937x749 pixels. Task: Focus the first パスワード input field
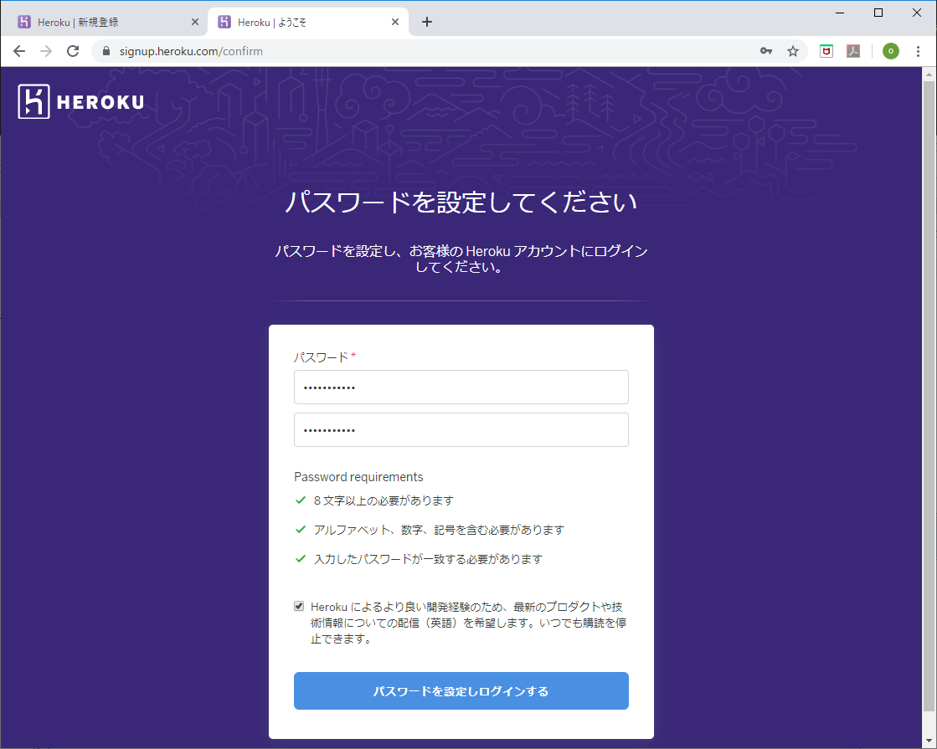tap(461, 387)
